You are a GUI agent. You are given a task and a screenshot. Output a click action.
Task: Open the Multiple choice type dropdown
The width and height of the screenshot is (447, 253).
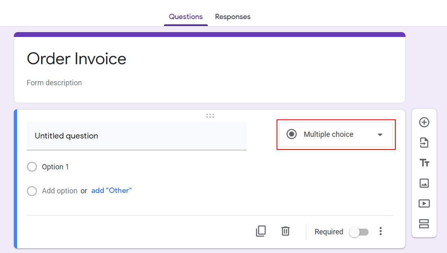[336, 134]
